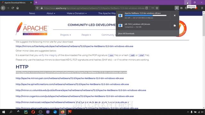View site security padlock information

(42, 8)
